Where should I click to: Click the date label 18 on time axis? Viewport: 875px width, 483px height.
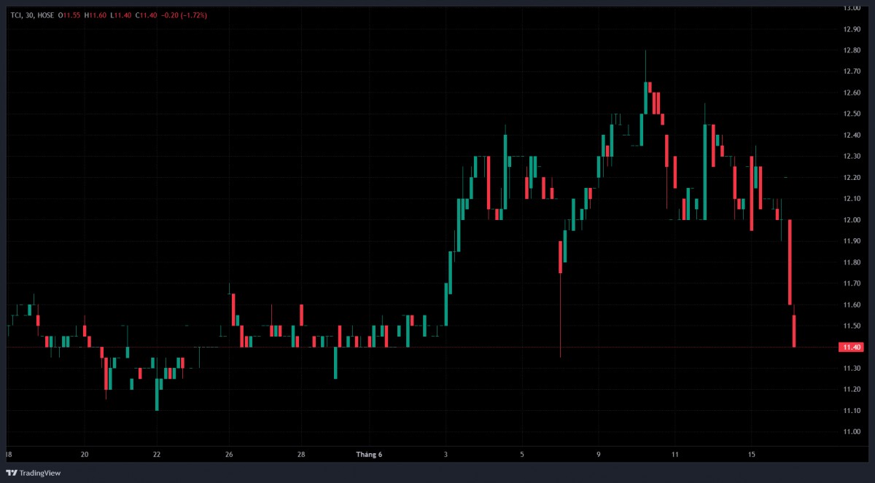(8, 455)
